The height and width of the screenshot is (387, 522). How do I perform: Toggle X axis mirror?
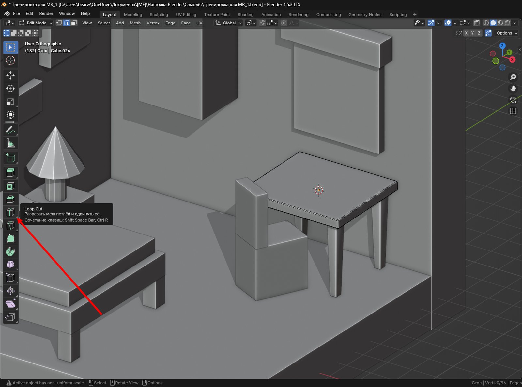[466, 33]
